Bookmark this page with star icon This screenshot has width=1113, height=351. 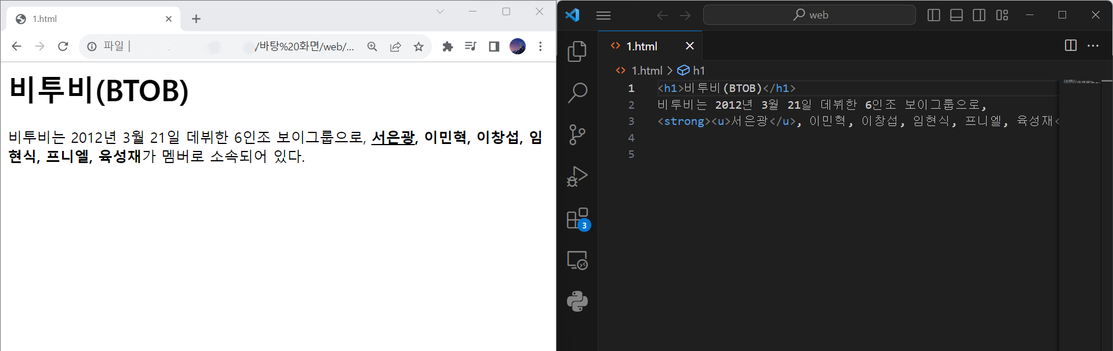(x=419, y=47)
